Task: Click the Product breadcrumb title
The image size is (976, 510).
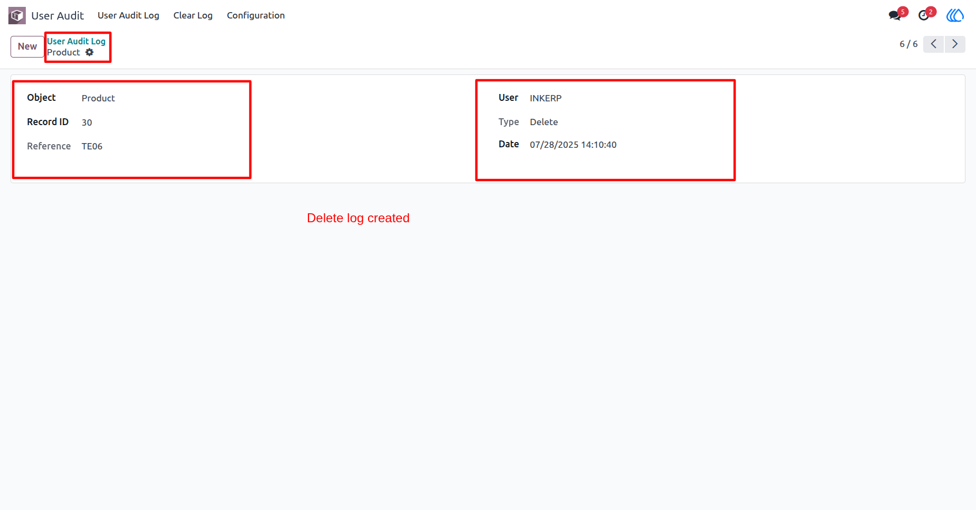Action: point(63,52)
